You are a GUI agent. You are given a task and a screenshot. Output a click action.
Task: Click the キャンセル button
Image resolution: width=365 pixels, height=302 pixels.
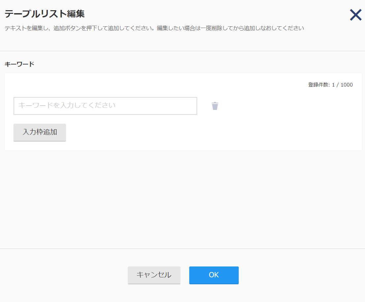pyautogui.click(x=154, y=275)
